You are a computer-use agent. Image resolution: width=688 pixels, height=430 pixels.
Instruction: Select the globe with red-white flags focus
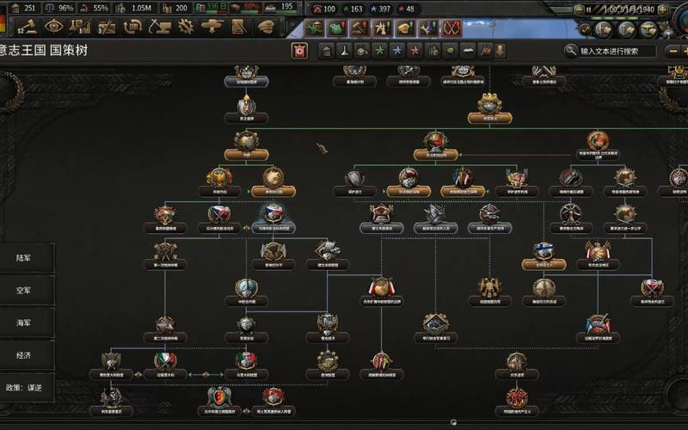coord(381,292)
